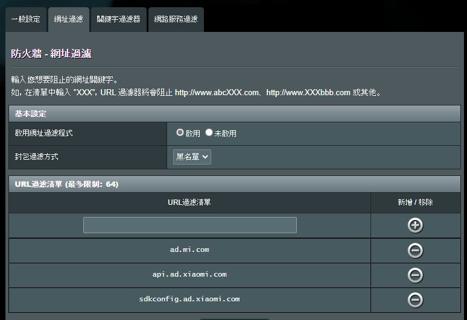Click the 新增 / 移除 column header
The width and height of the screenshot is (467, 320).
coord(415,202)
